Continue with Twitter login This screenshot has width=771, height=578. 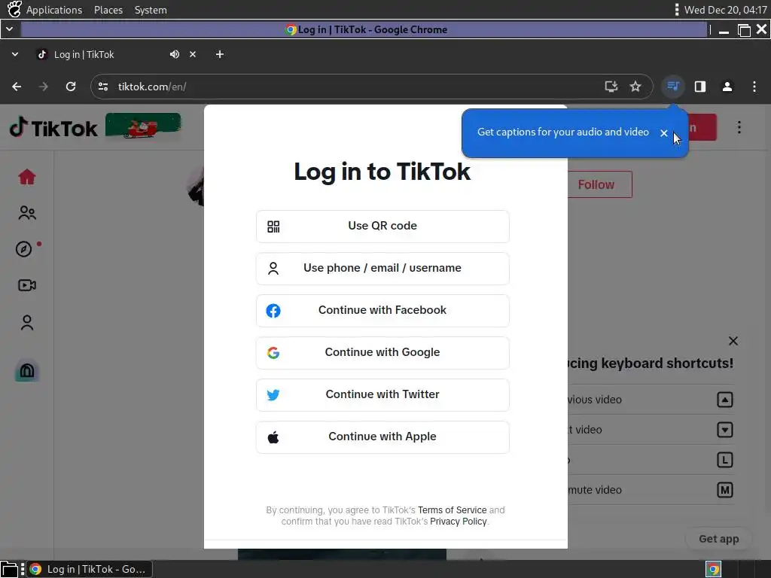[382, 394]
